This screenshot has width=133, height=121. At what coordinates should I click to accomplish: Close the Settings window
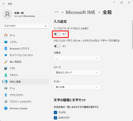coord(129,2)
